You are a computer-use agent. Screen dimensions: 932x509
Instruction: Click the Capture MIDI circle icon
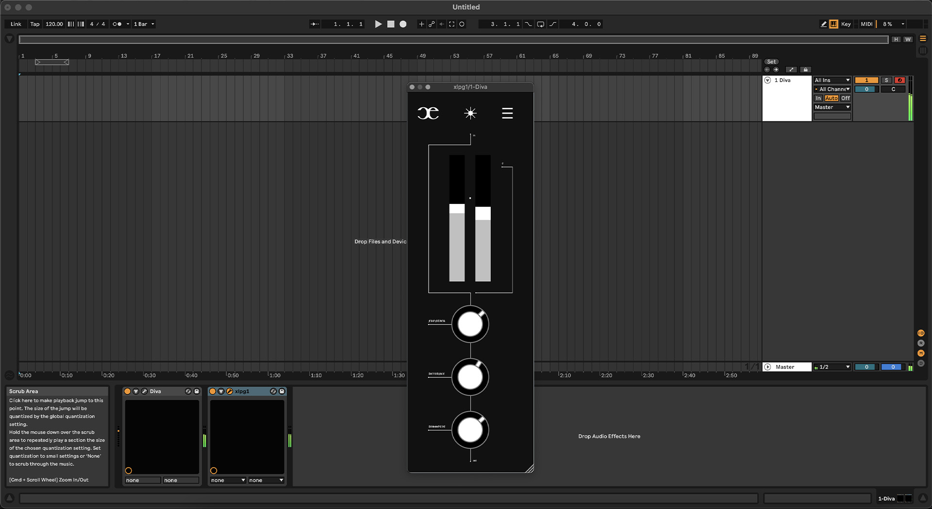tap(462, 24)
